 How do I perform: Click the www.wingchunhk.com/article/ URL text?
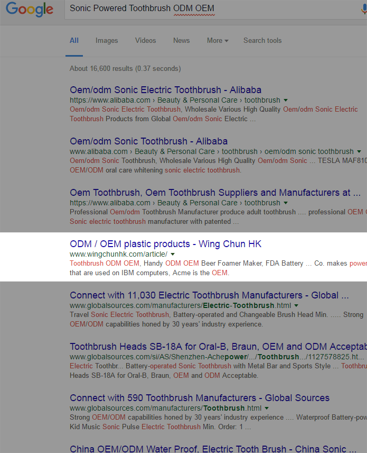[x=118, y=254]
